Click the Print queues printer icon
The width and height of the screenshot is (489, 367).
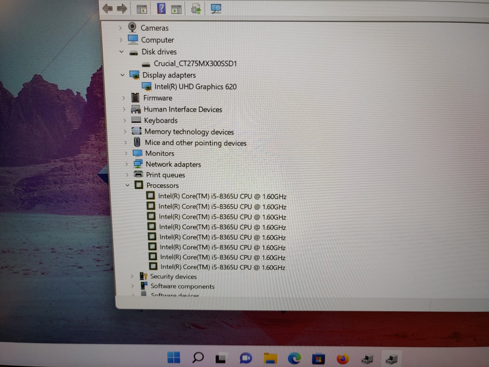[138, 174]
